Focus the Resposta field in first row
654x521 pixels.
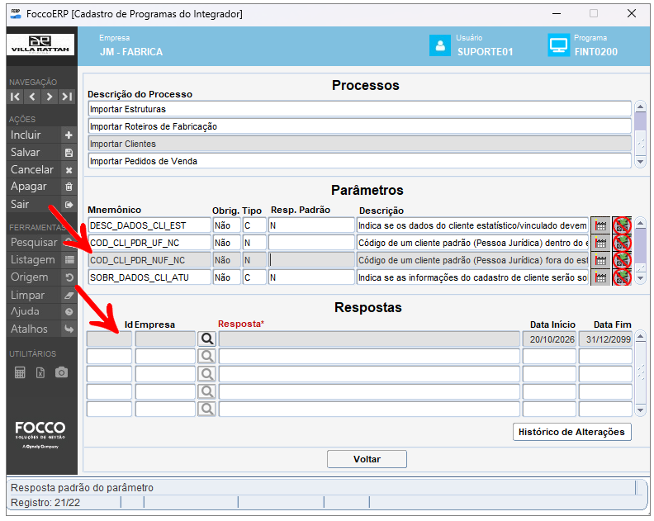coord(369,339)
